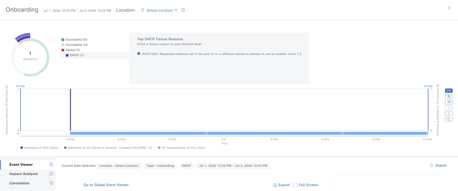458x191 pixels.
Task: Click the date range filter chip
Action: tap(233, 166)
